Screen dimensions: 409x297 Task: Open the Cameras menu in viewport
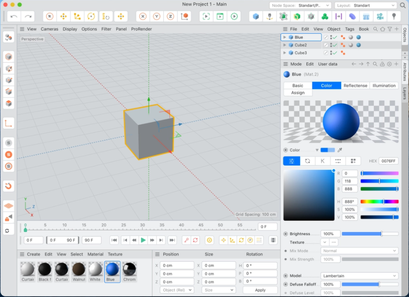[x=49, y=29]
